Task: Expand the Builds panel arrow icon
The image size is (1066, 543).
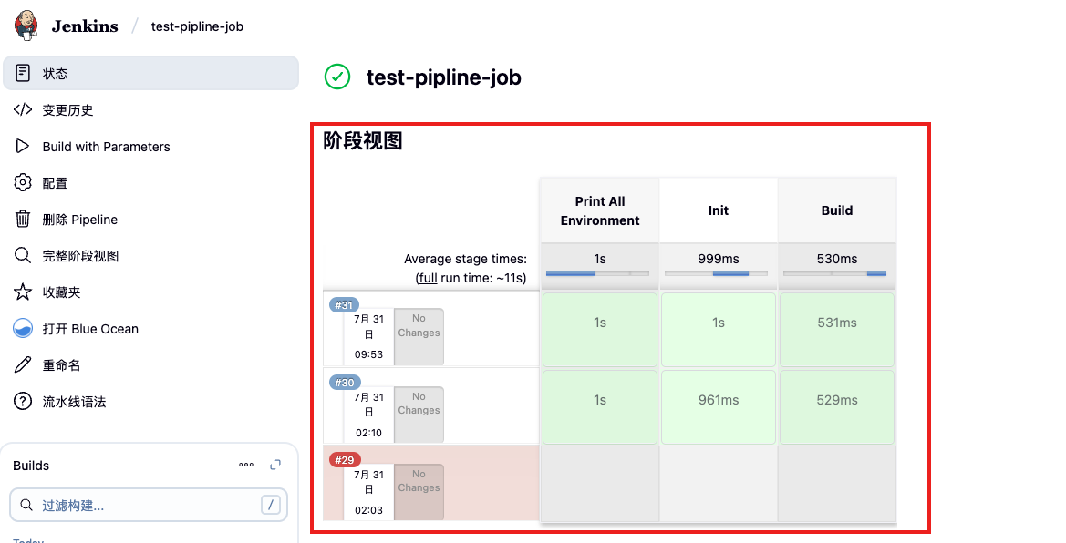Action: (275, 466)
